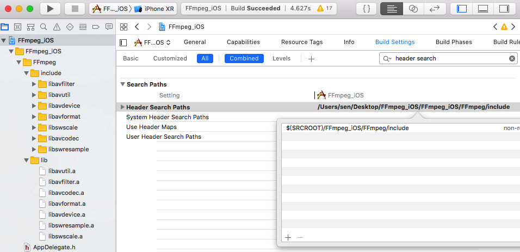
Task: Switch to the Version editor
Action: (435, 9)
